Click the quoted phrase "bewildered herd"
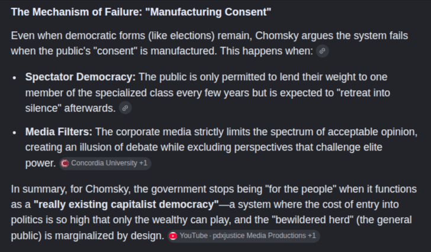 click(x=313, y=220)
